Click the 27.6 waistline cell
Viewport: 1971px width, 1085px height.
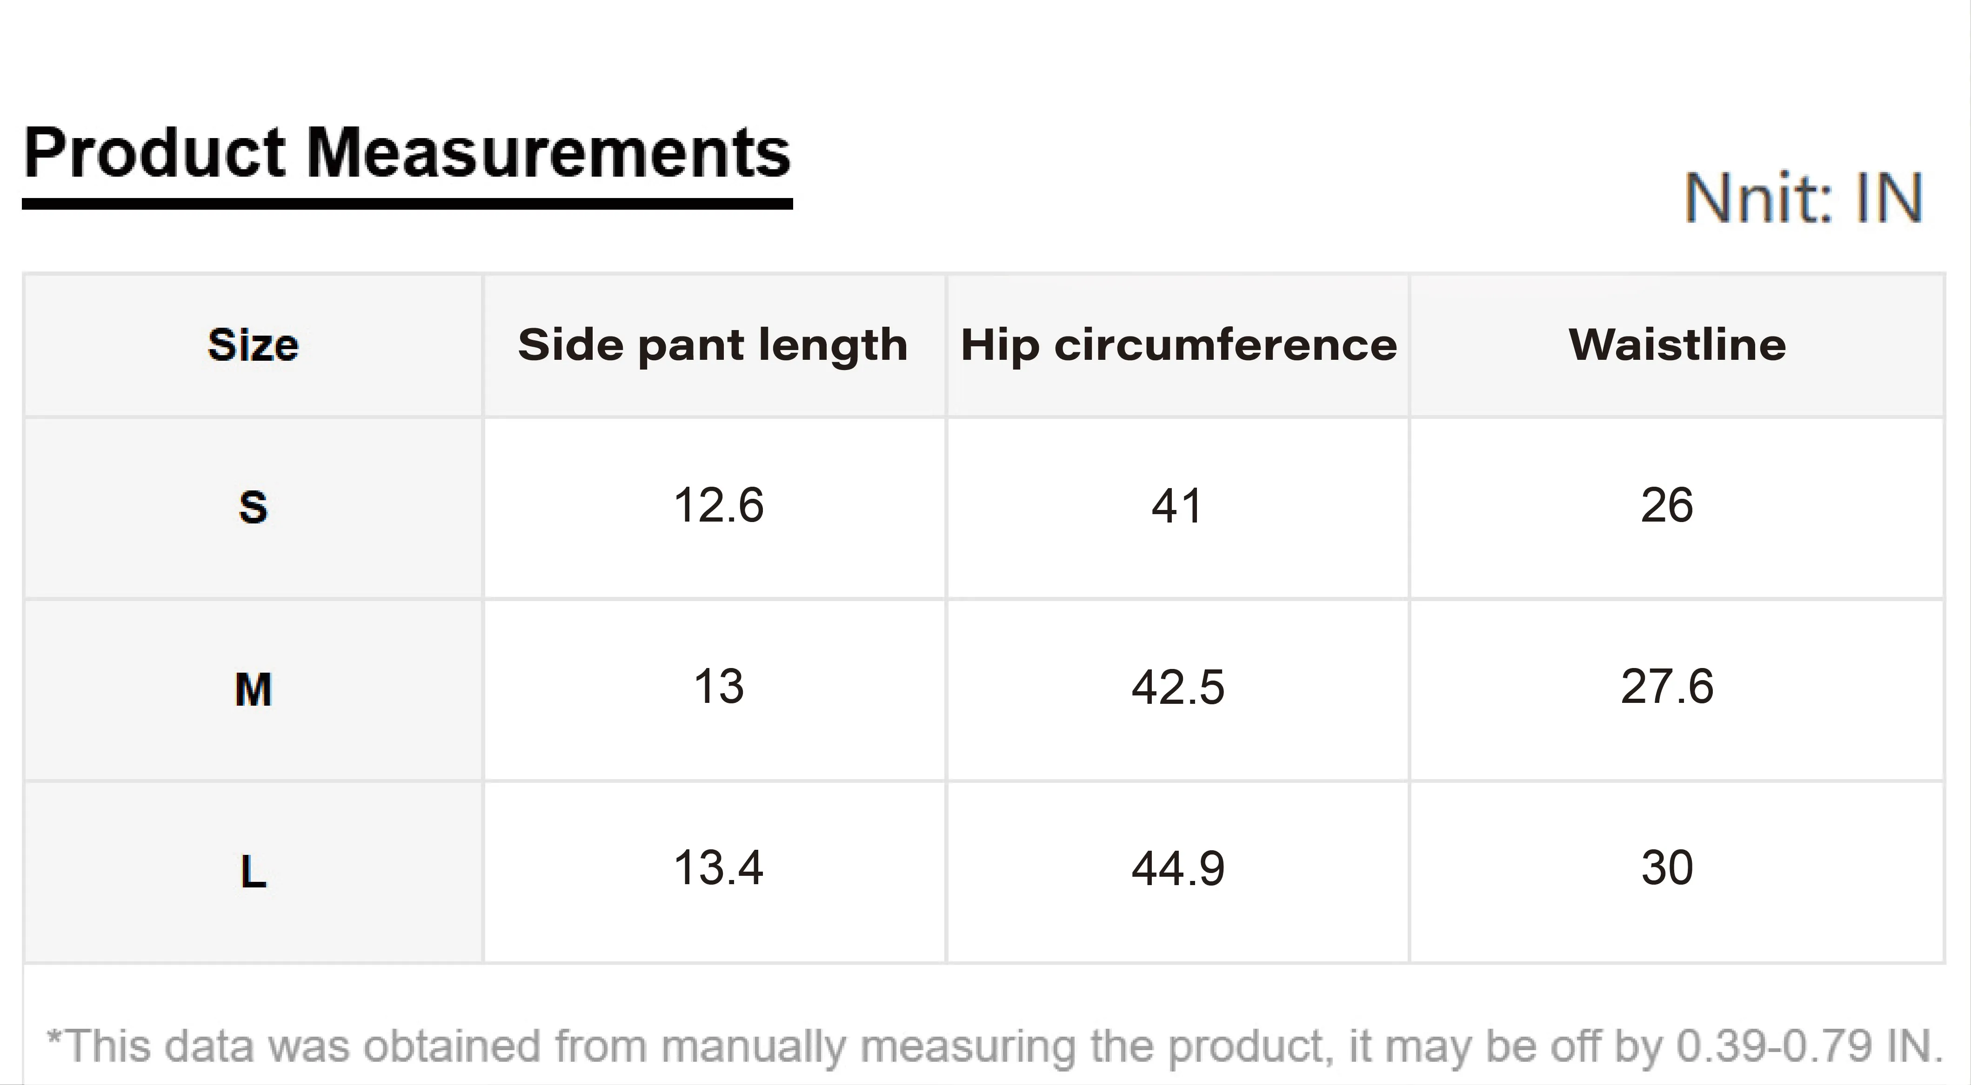coord(1667,687)
